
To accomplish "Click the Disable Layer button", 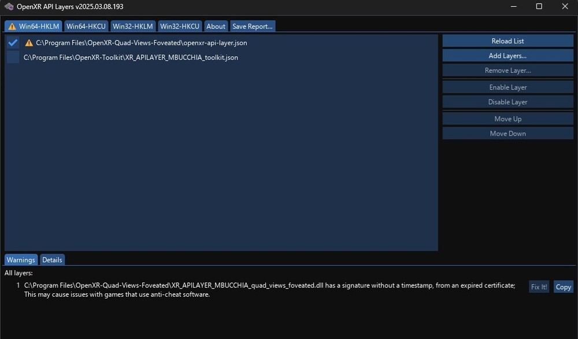I will 507,102.
